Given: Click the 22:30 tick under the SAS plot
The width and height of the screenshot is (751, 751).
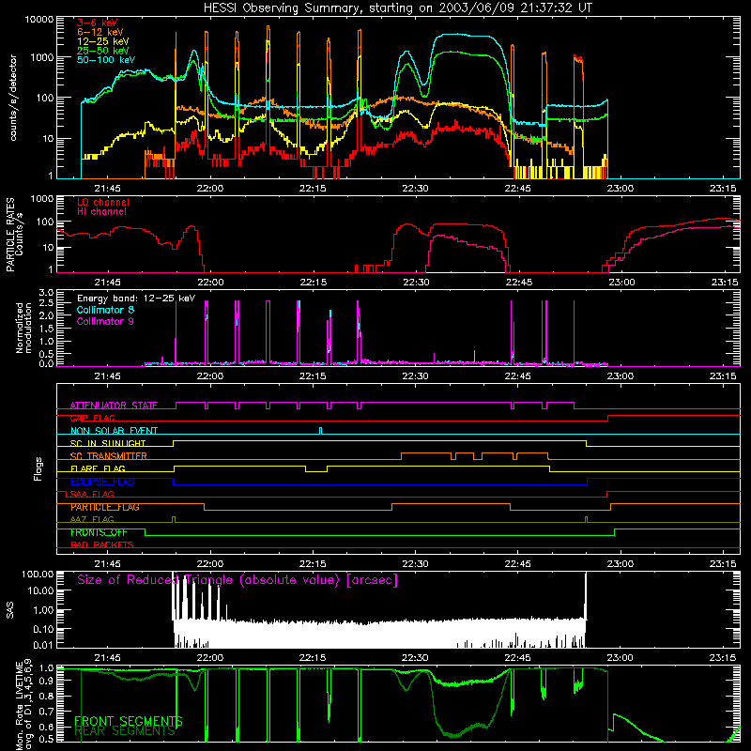Looking at the screenshot, I should (x=415, y=658).
